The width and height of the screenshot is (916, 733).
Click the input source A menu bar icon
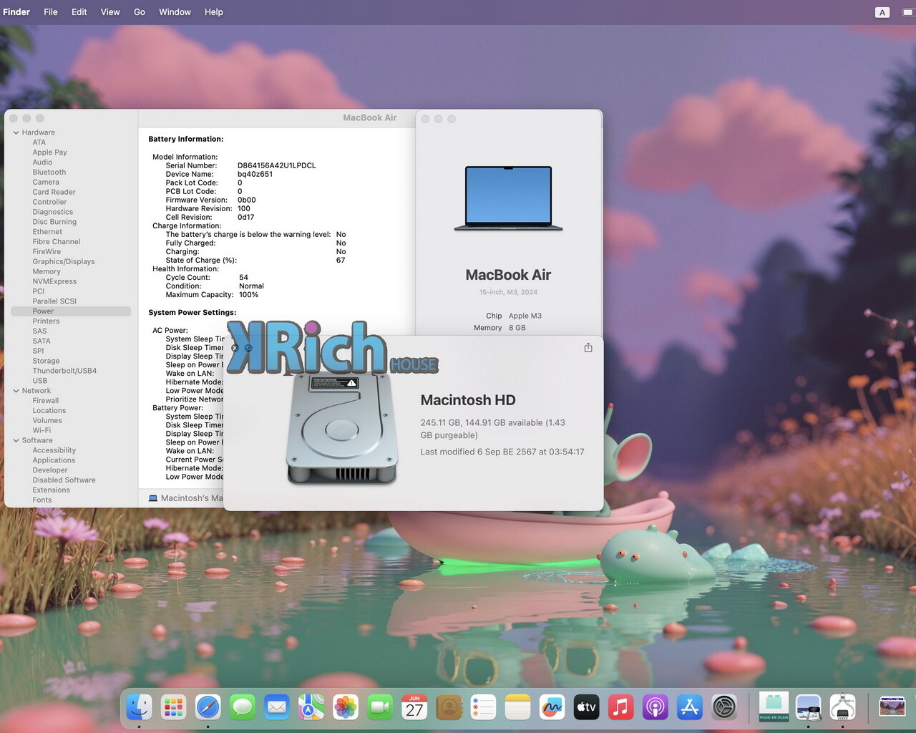point(882,12)
